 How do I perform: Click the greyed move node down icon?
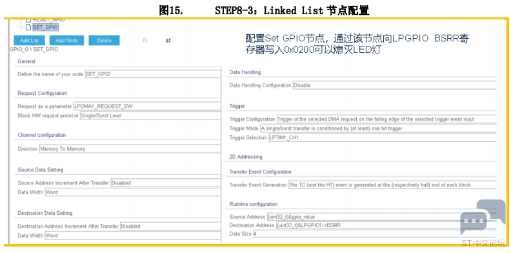145,41
